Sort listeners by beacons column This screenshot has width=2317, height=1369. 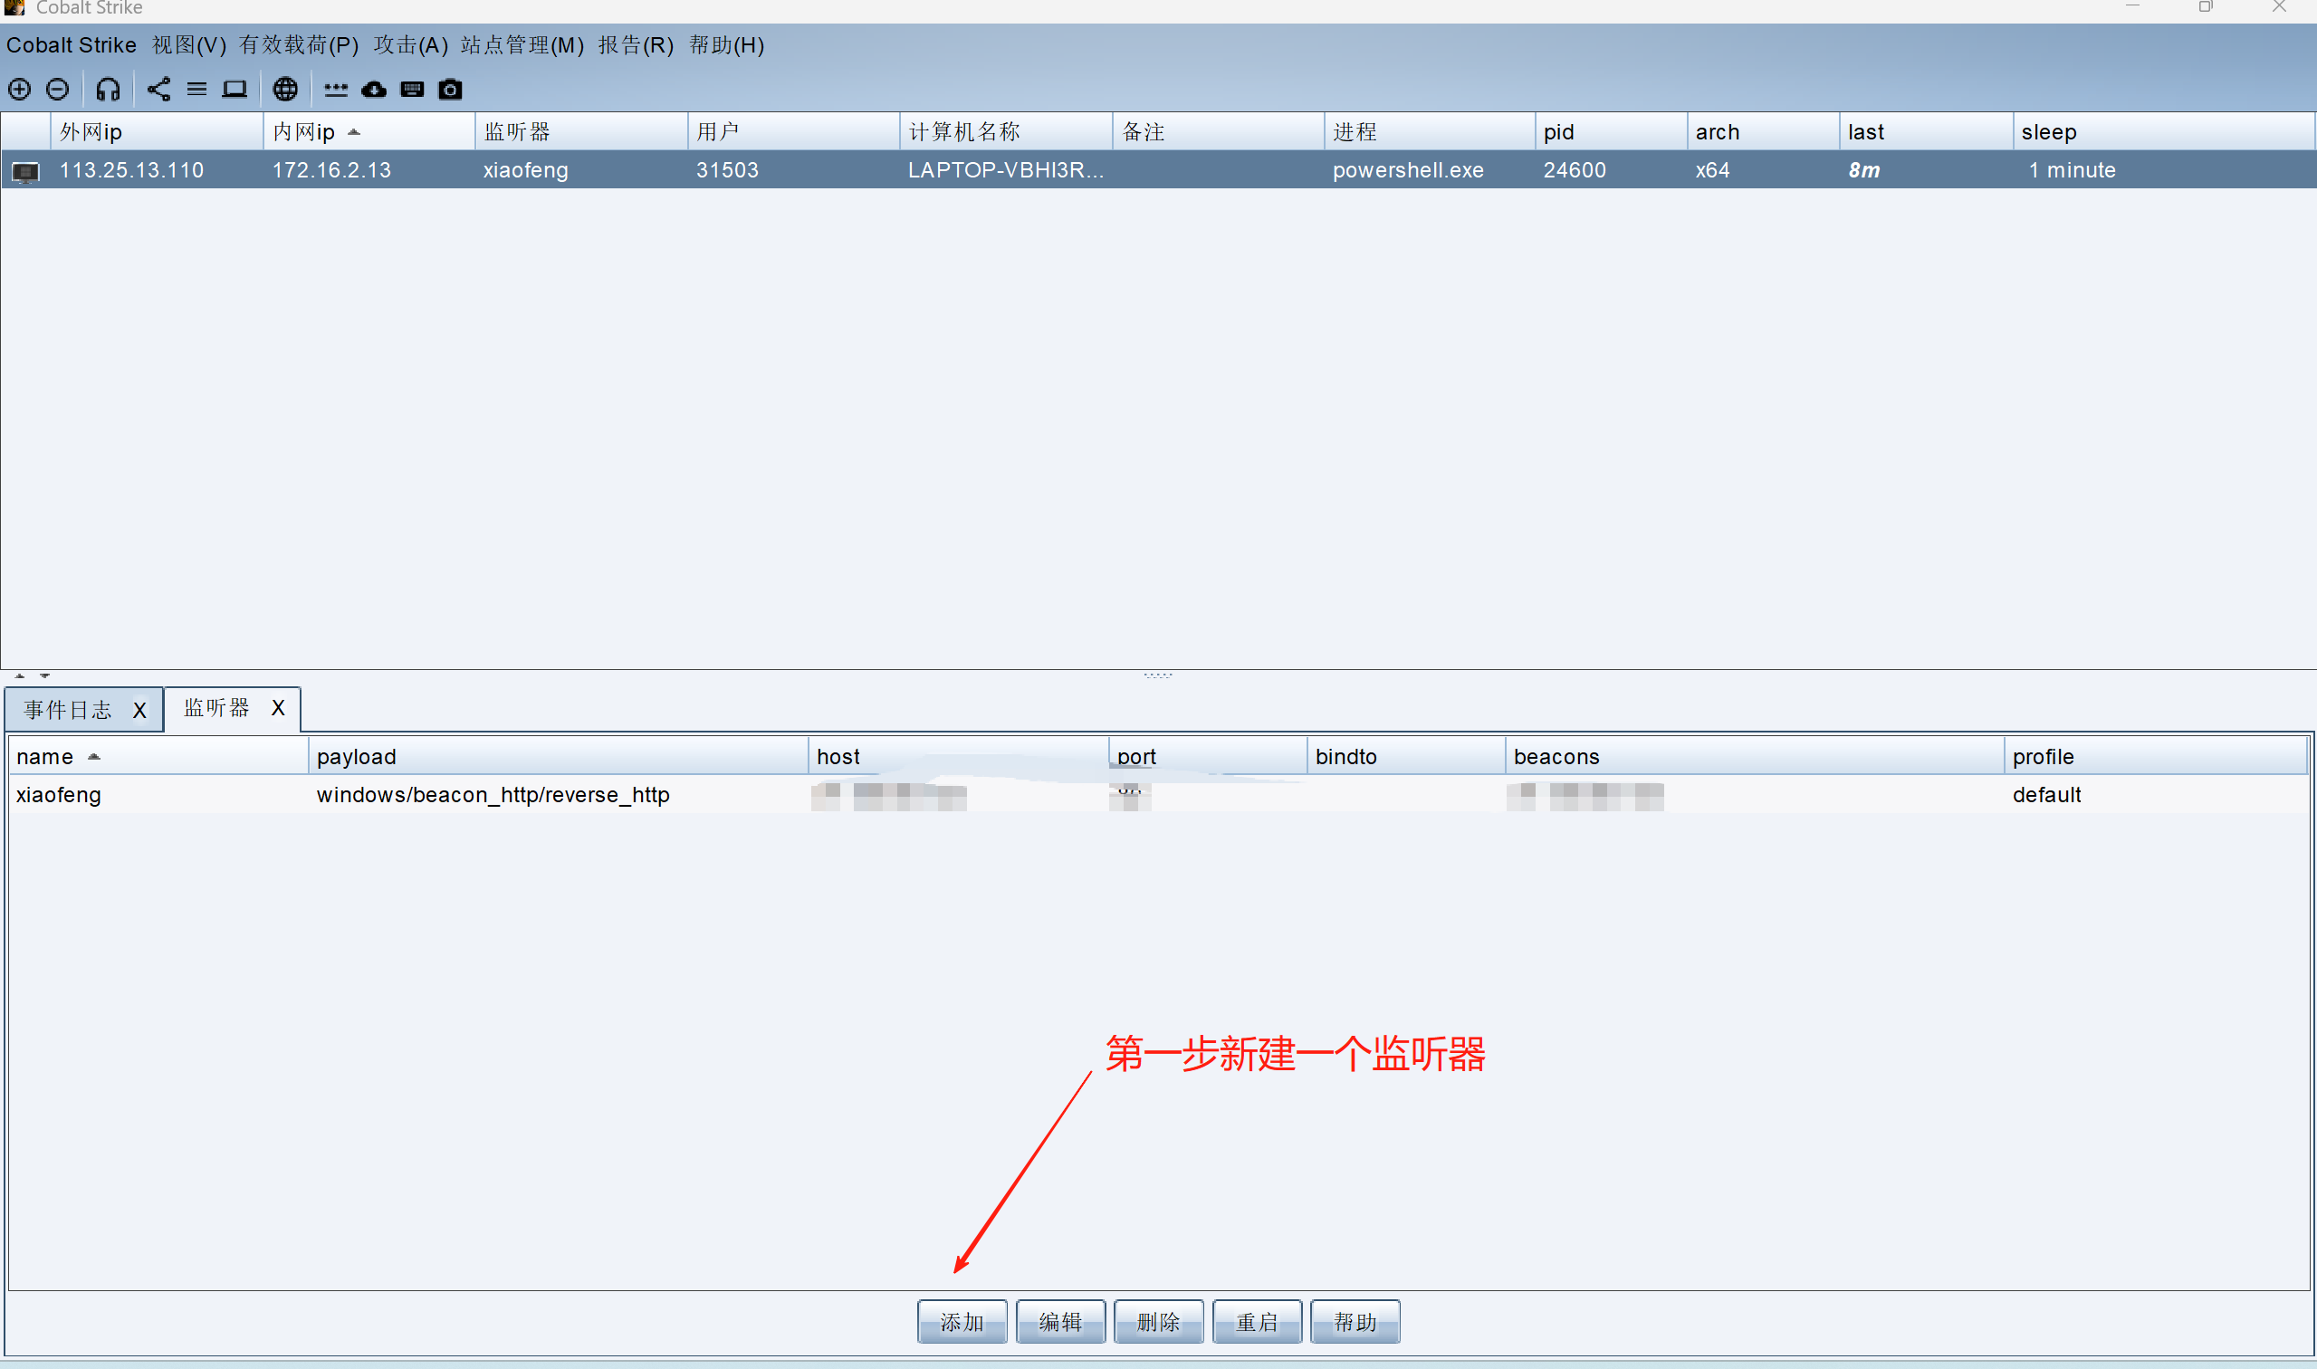coord(1755,756)
